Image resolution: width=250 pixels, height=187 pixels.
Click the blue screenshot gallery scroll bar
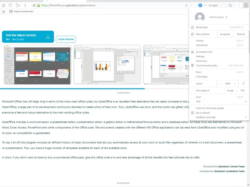72,89
